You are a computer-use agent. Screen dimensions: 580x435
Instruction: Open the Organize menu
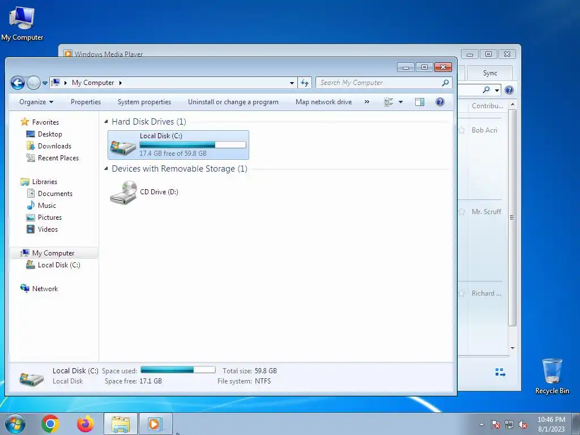click(x=36, y=102)
